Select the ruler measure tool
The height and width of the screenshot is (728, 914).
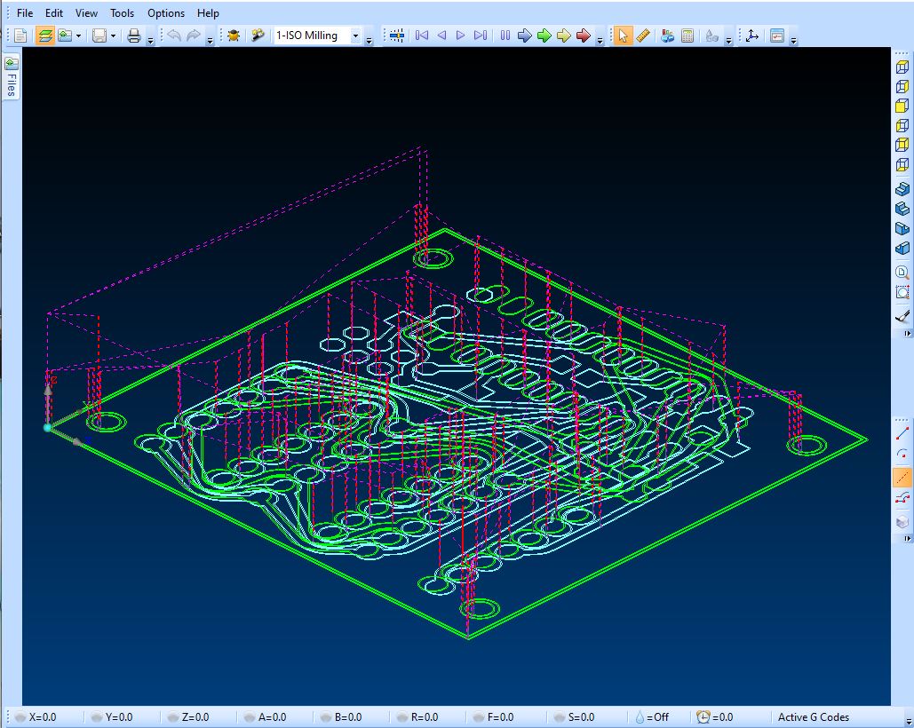coord(643,36)
